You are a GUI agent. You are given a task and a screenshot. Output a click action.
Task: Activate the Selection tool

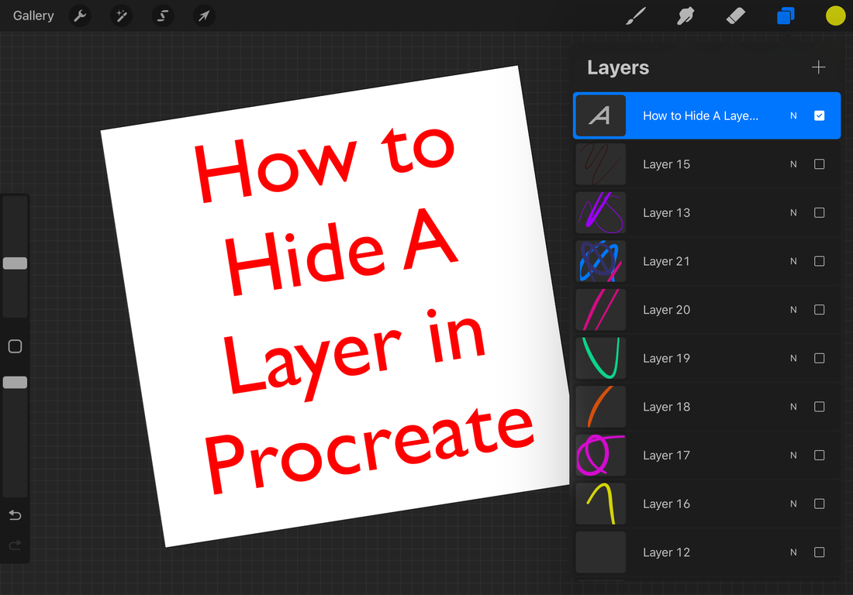(162, 15)
